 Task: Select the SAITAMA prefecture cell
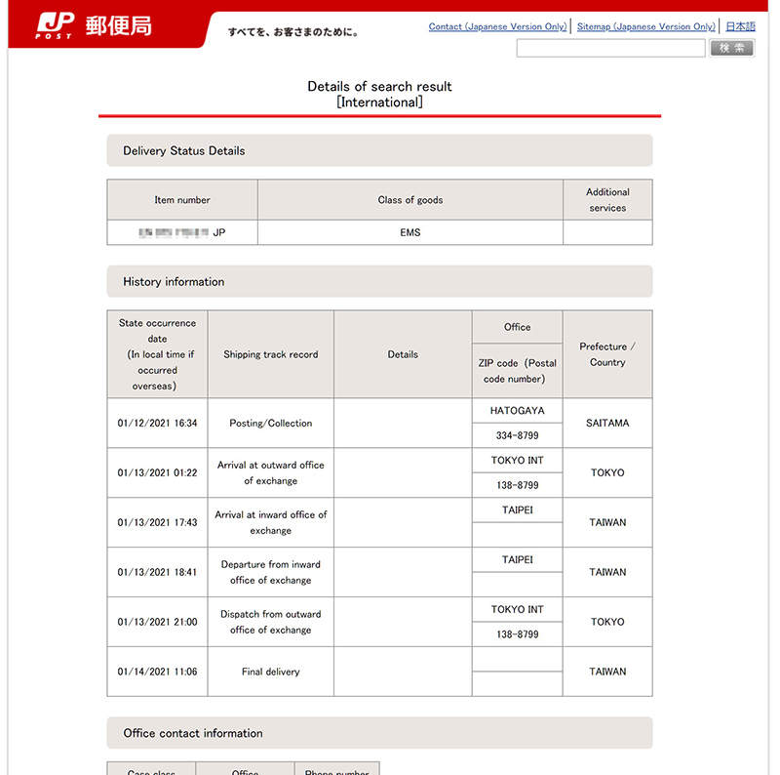coord(606,423)
